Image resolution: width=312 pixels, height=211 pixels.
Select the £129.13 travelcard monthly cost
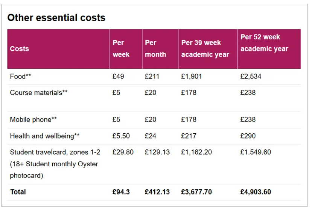coord(157,152)
